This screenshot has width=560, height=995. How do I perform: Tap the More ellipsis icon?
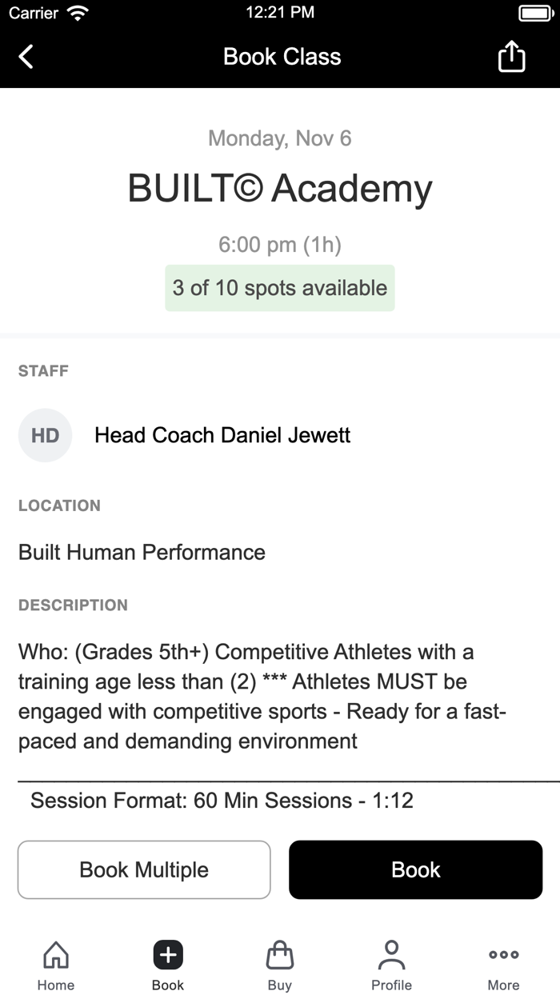[x=503, y=954]
